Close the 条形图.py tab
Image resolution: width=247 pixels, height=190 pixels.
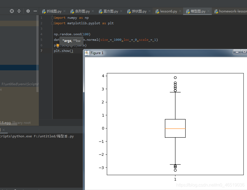tap(93, 11)
